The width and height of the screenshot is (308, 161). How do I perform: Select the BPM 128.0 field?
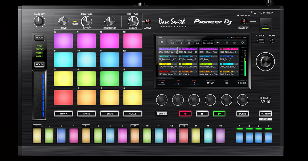click(171, 42)
